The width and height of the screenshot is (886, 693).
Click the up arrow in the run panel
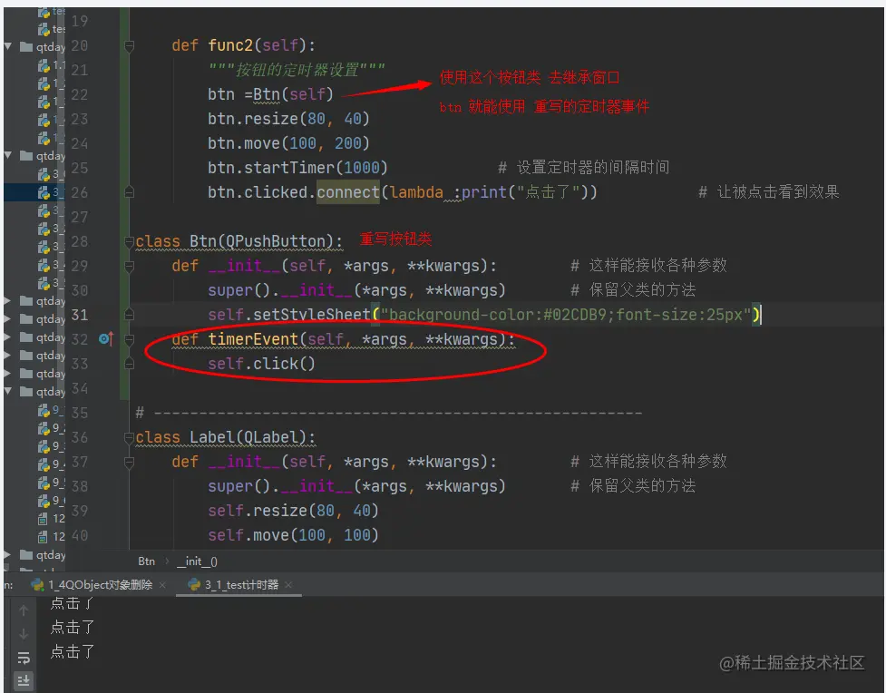(24, 610)
